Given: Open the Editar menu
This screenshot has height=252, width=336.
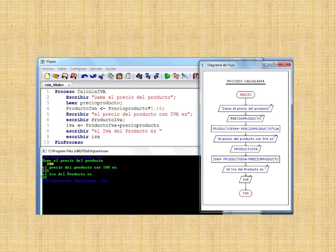Looking at the screenshot, I should pos(62,69).
